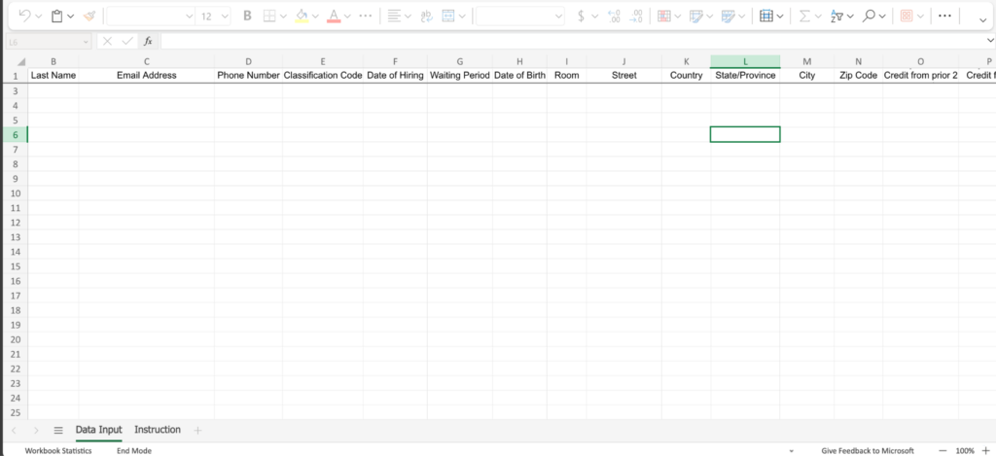Open the status bar dropdown arrow
The width and height of the screenshot is (996, 456).
point(792,451)
